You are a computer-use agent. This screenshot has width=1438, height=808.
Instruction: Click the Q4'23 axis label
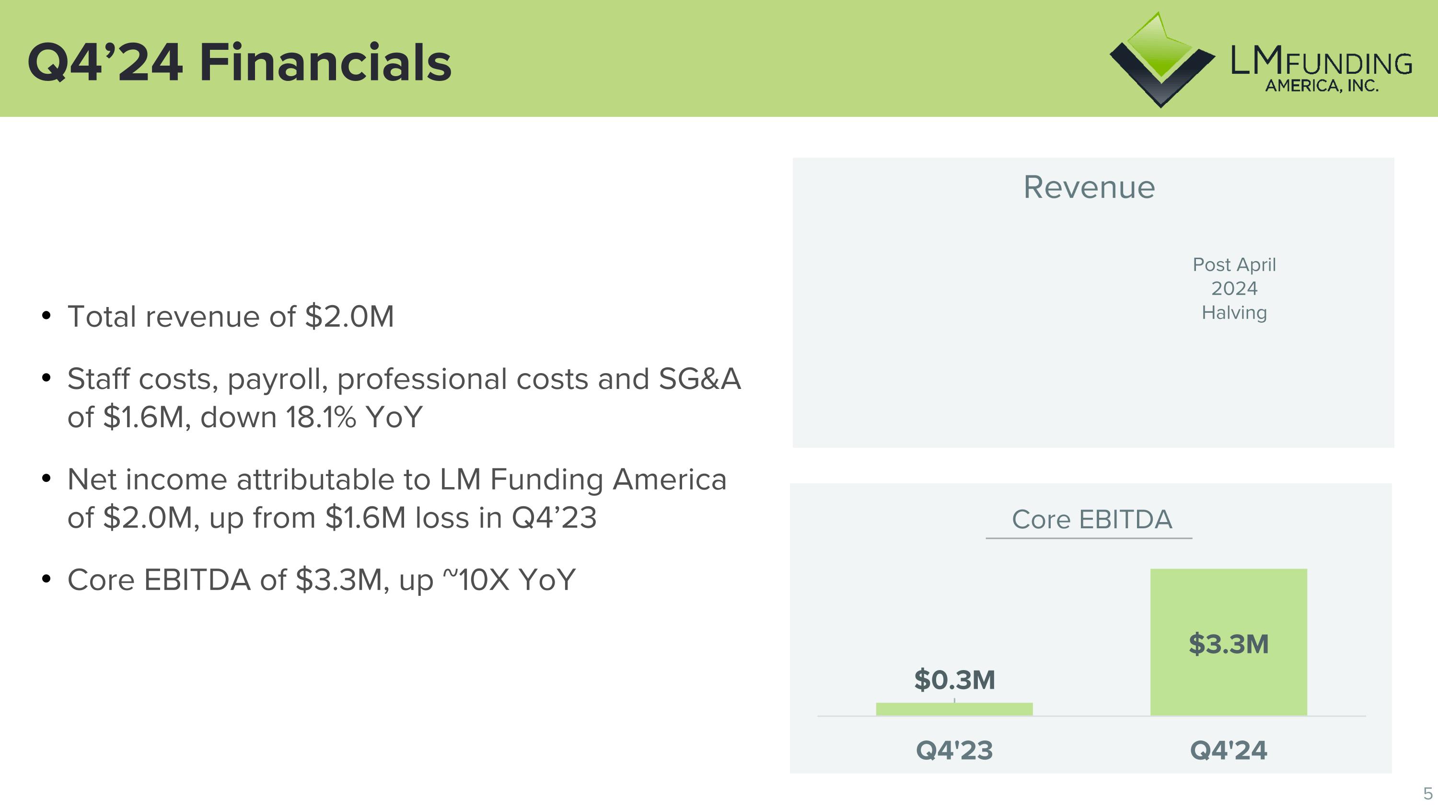coord(954,750)
